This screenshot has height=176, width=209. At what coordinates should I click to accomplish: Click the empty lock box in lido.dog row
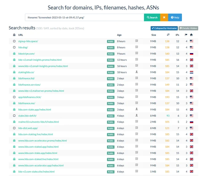[14, 47]
